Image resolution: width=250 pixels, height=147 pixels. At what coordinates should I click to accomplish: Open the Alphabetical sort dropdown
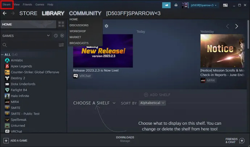pyautogui.click(x=152, y=103)
